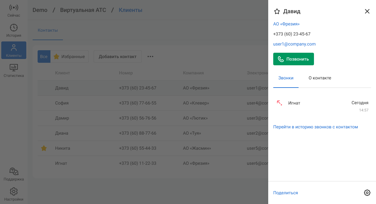Open the Контакты tab
Image resolution: width=376 pixels, height=204 pixels.
[48, 30]
